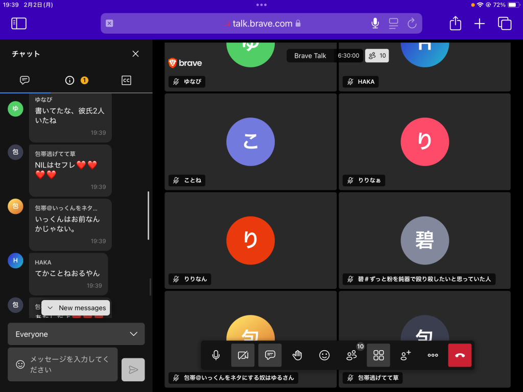This screenshot has height=392, width=523.
Task: Expand the Everyone recipient dropdown
Action: [x=76, y=334]
